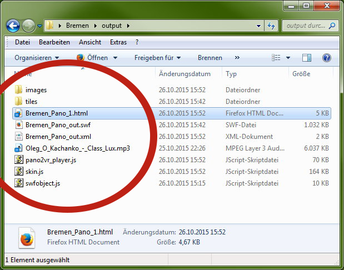Viewport: 344px width, 270px height.
Task: Click the Bremen_Pano_out.swf file icon
Action: pyautogui.click(x=19, y=125)
